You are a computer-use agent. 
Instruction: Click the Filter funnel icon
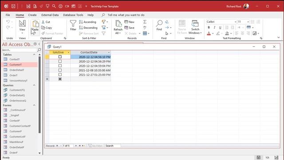pyautogui.click(x=73, y=24)
